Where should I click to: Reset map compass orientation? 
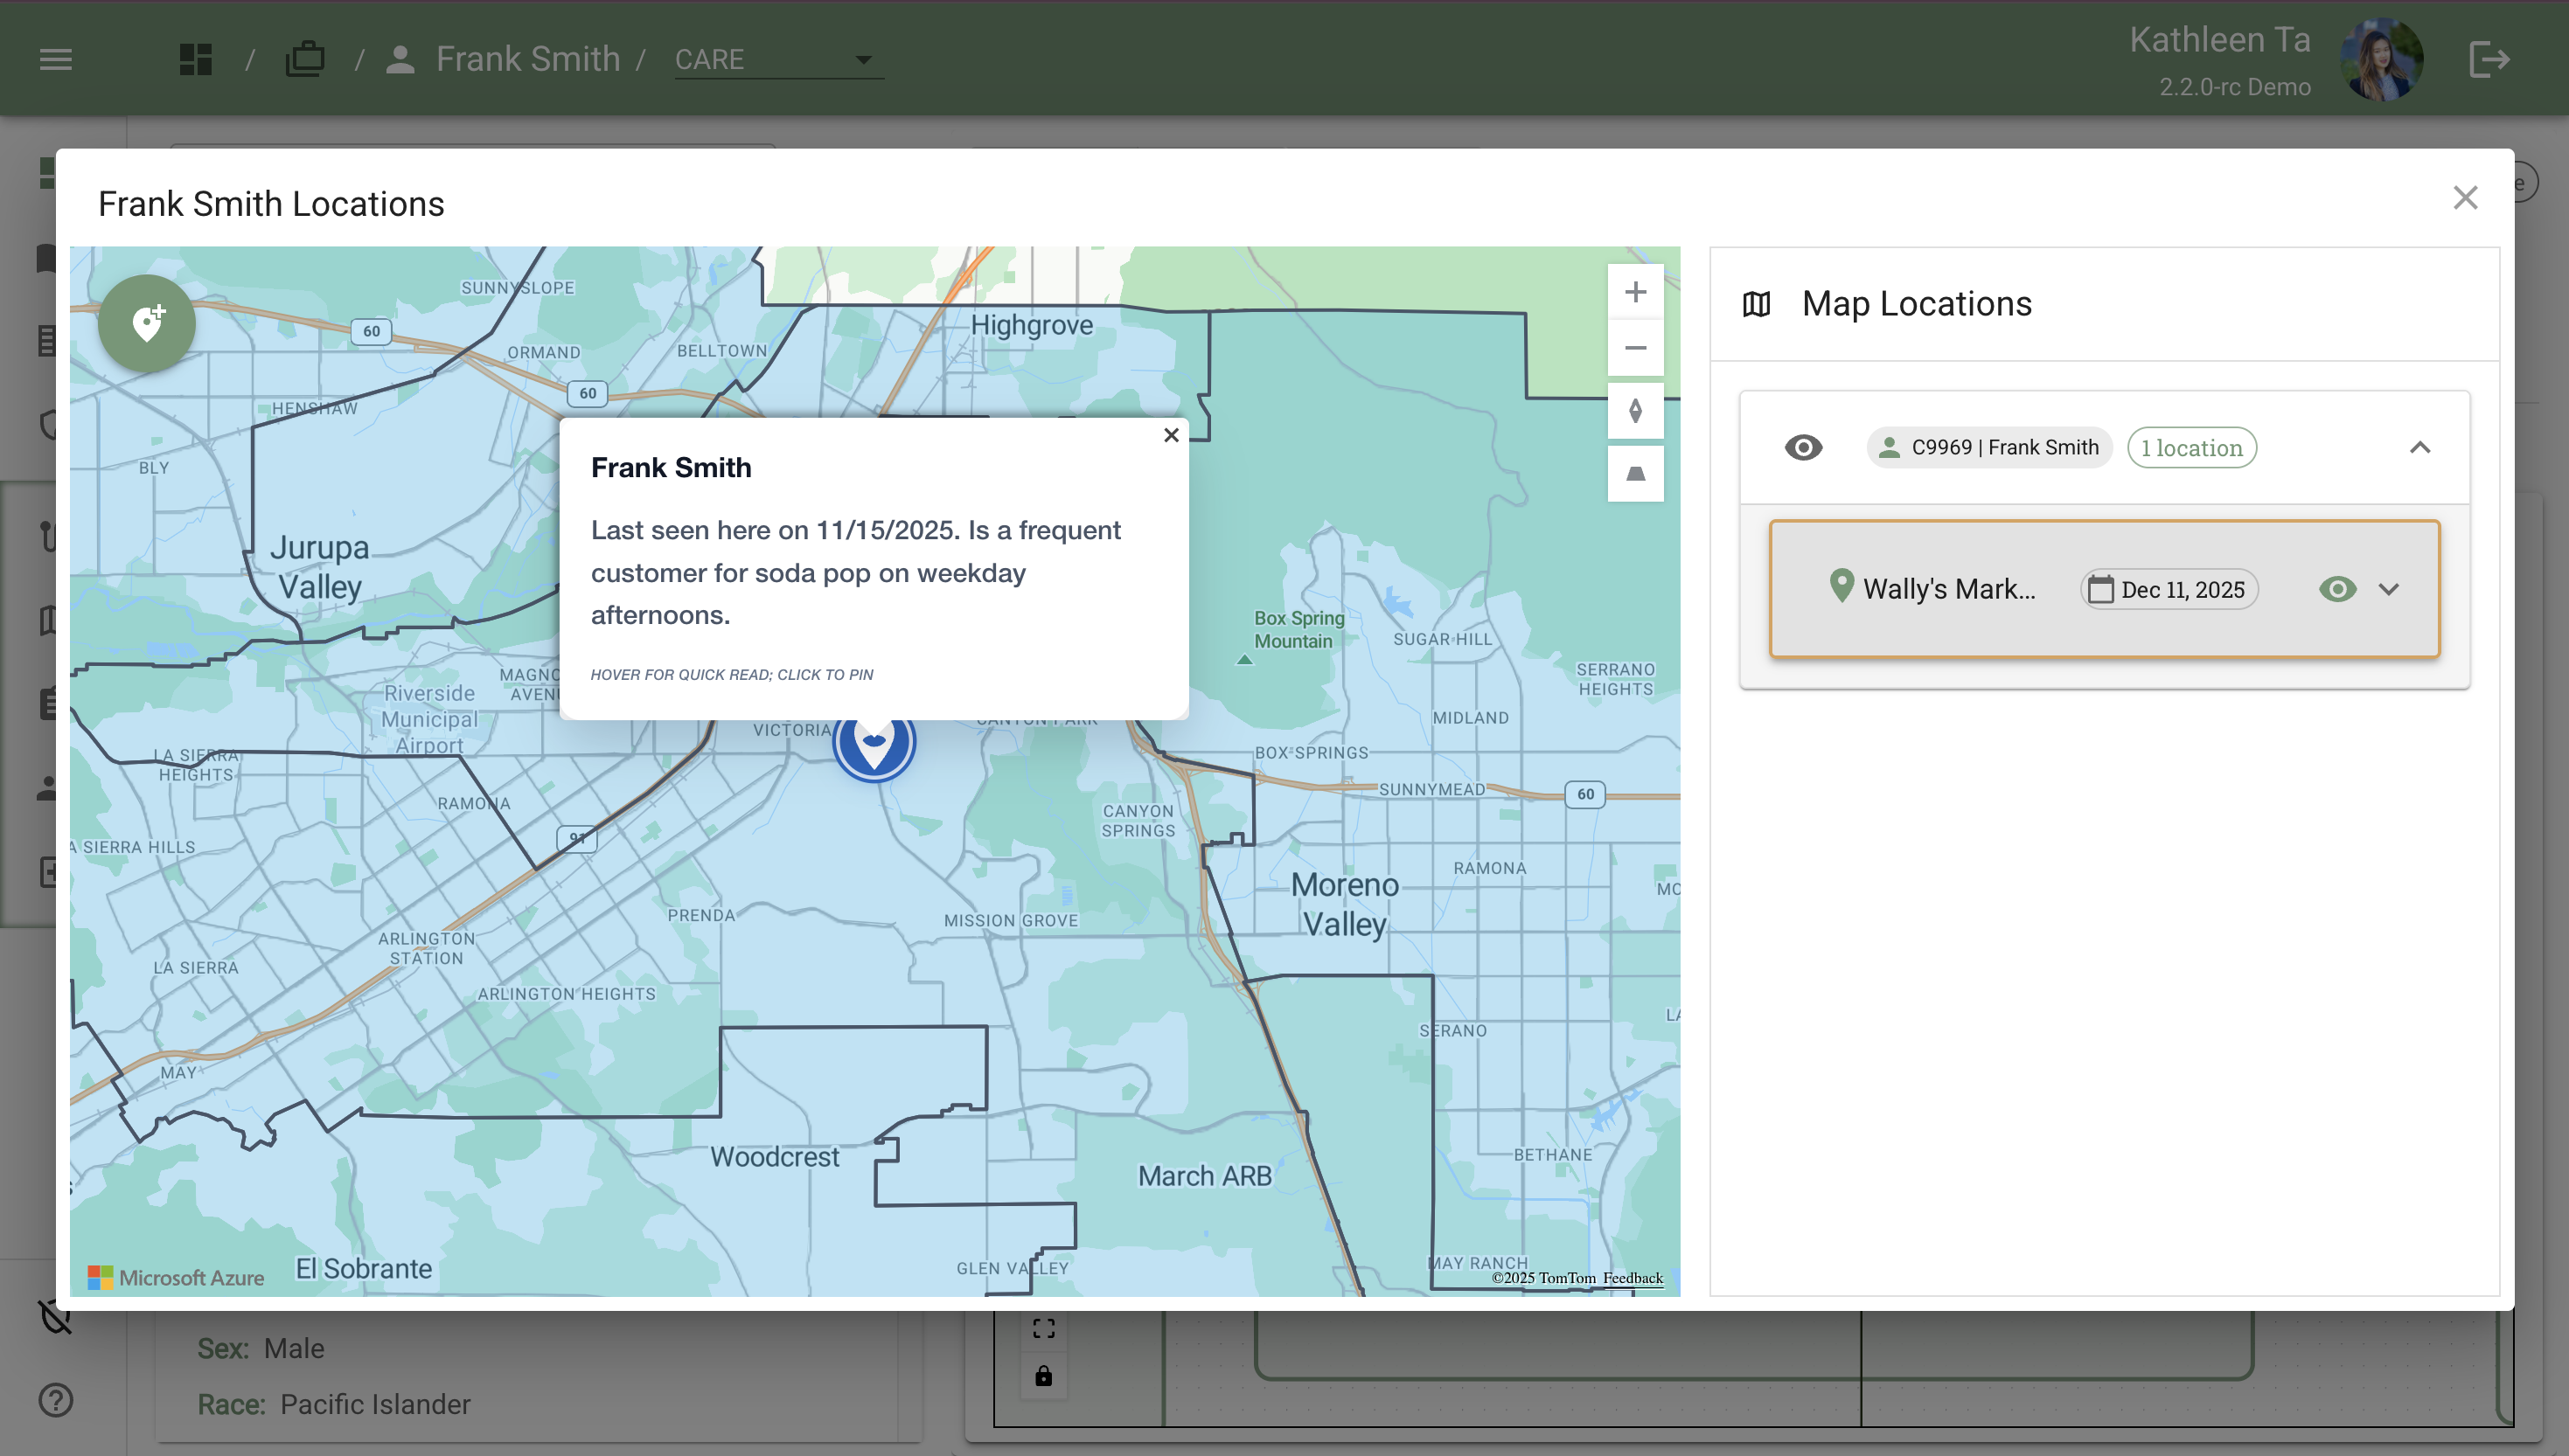tap(1634, 411)
